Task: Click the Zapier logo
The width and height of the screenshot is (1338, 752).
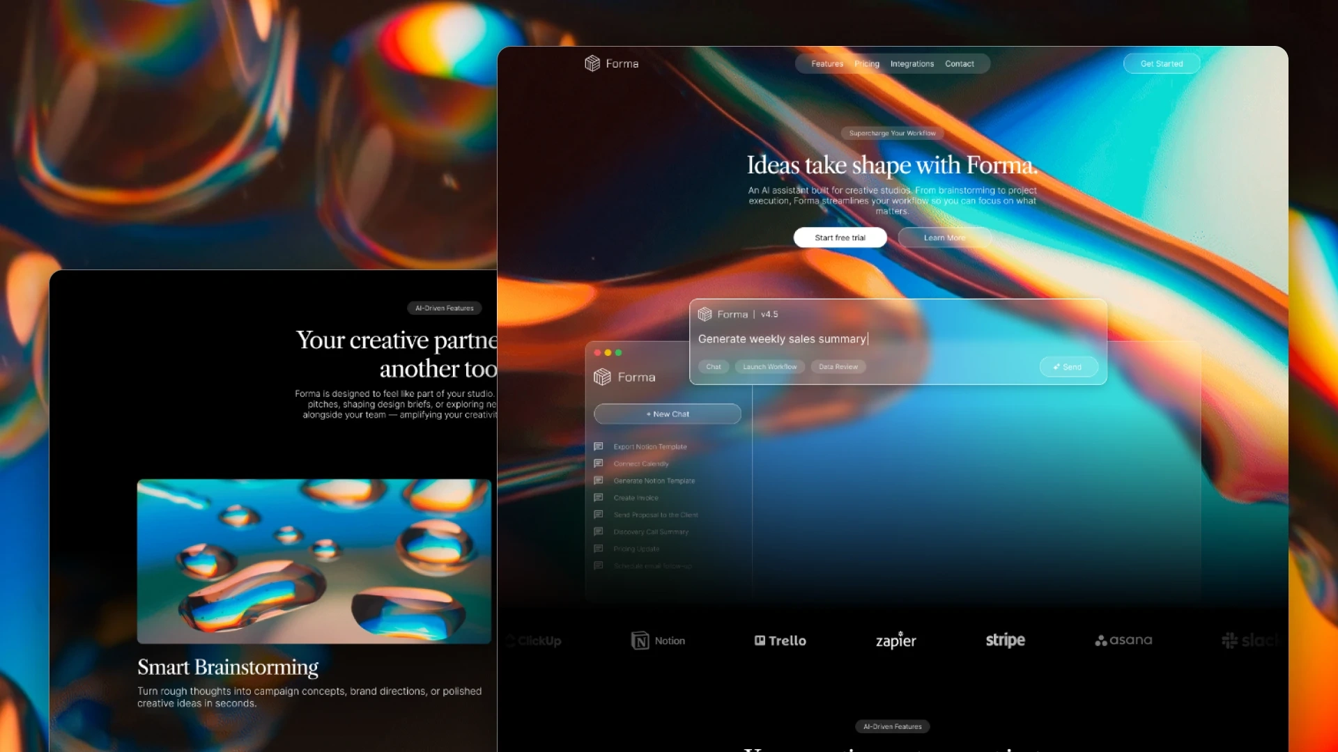Action: click(895, 641)
